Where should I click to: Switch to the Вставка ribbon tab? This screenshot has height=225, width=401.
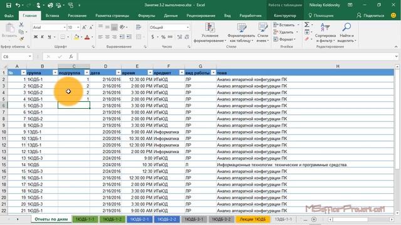coord(52,16)
